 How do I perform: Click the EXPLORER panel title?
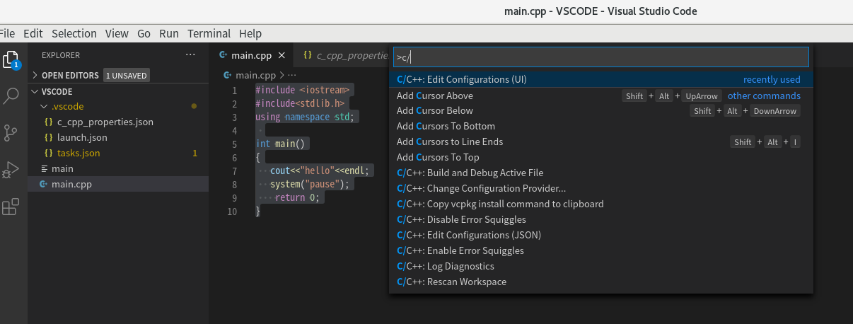point(61,54)
